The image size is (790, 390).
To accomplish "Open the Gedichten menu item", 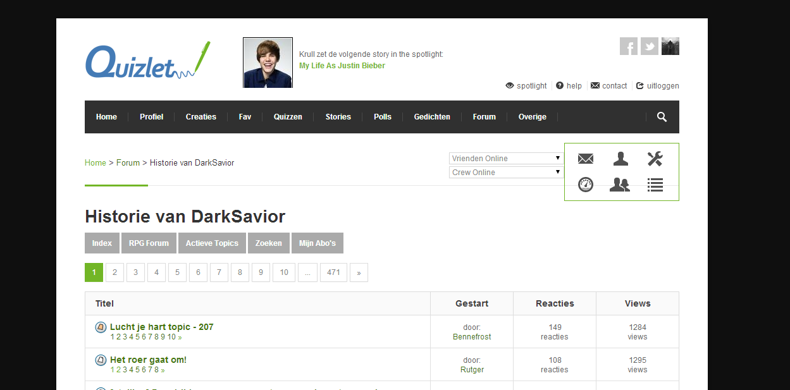I will coord(432,117).
